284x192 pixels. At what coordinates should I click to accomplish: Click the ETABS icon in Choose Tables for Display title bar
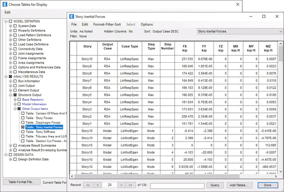pyautogui.click(x=5, y=4)
